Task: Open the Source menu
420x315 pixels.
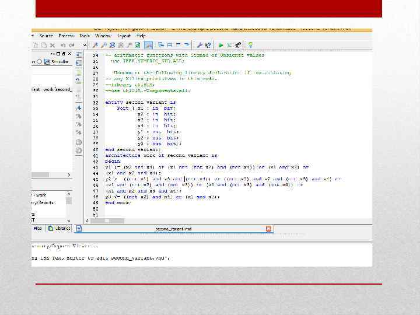Action: pos(46,36)
